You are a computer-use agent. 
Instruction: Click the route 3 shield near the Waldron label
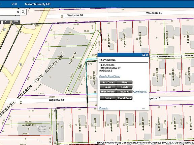pyautogui.click(x=20, y=64)
